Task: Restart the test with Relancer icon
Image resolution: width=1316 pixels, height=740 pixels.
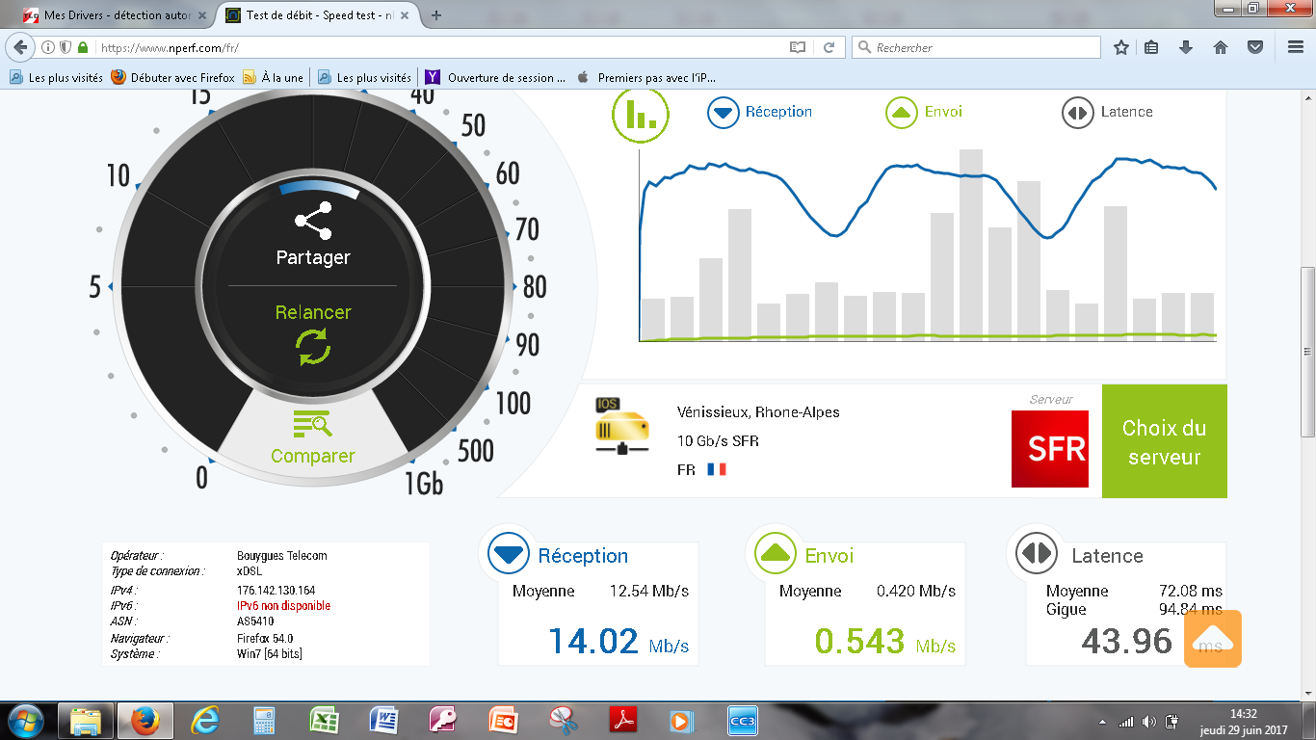Action: click(313, 346)
